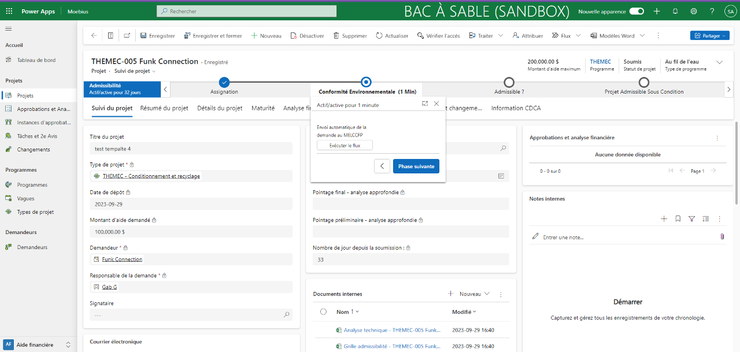Image resolution: width=740 pixels, height=352 pixels.
Task: Open the record set form icon
Action: click(110, 36)
